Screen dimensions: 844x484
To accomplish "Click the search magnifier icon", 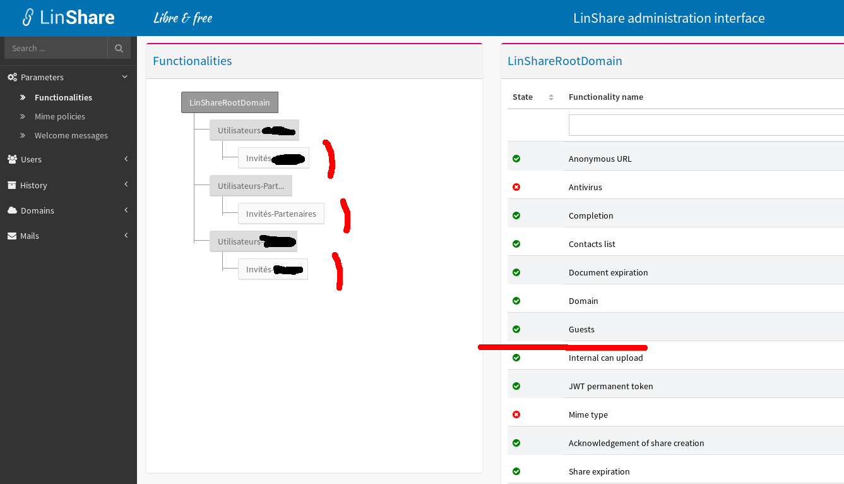I will pos(119,47).
